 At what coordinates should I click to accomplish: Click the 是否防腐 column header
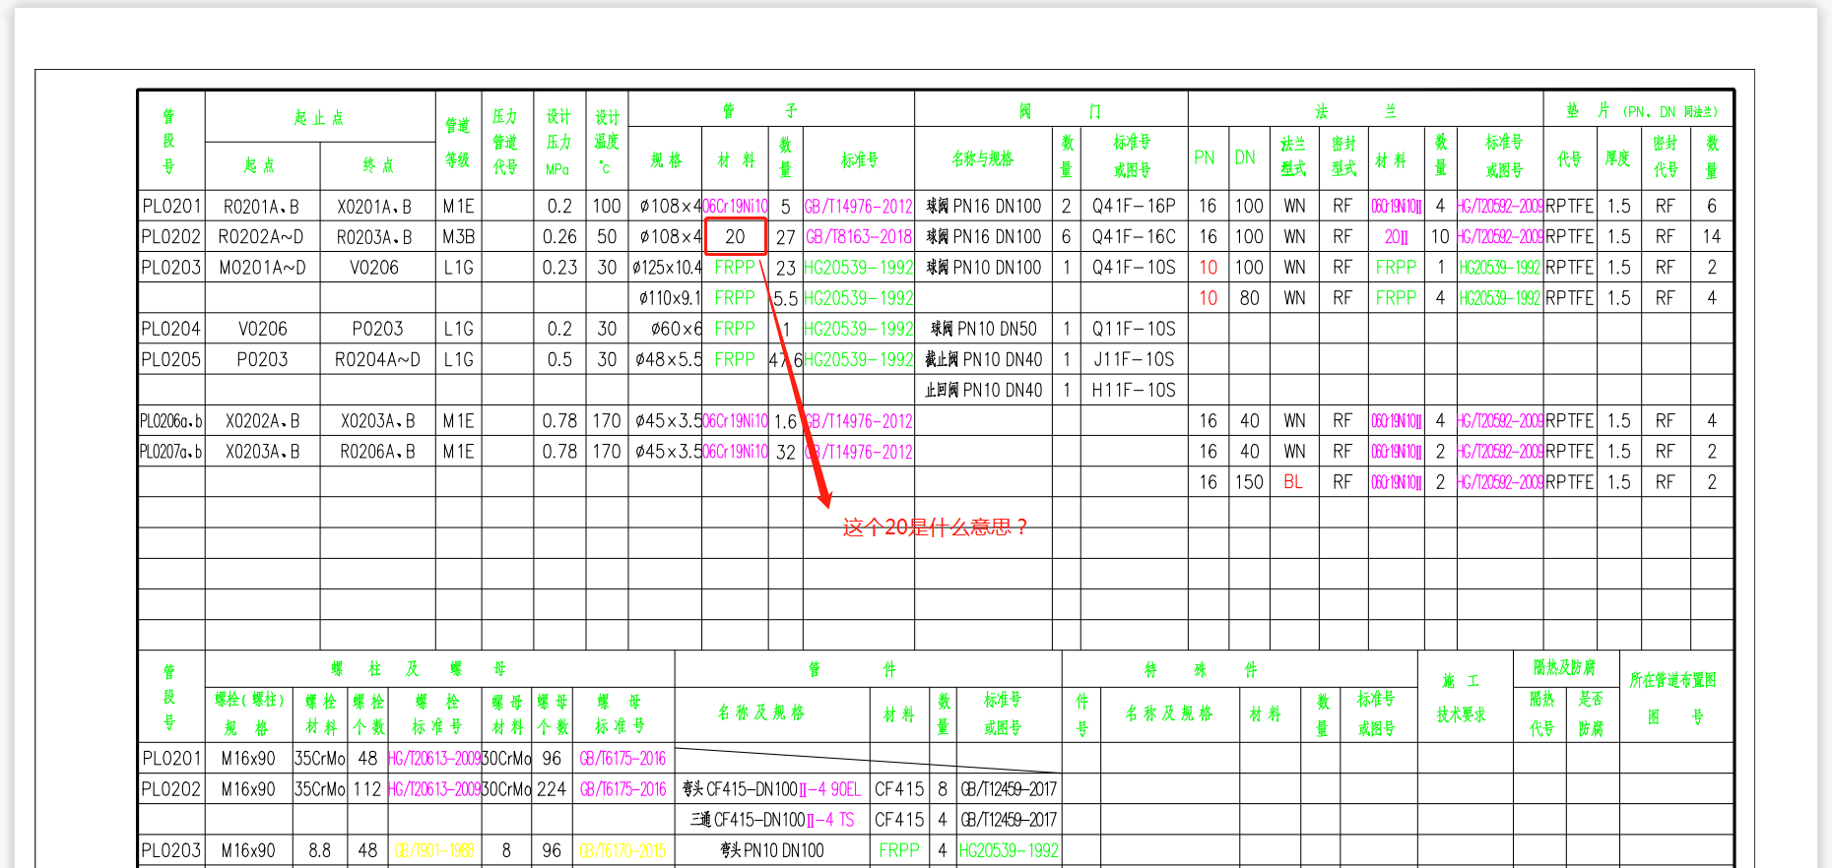pos(1591,713)
